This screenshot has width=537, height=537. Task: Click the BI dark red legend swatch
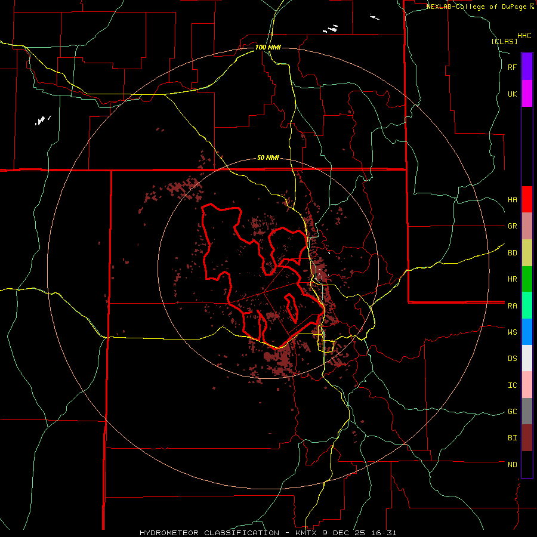pos(527,438)
